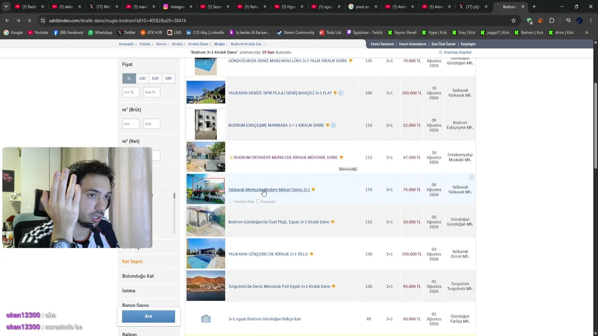Play video icon on Bodrum Eskiçeşme listing
This screenshot has height=336, width=598.
coord(334,125)
